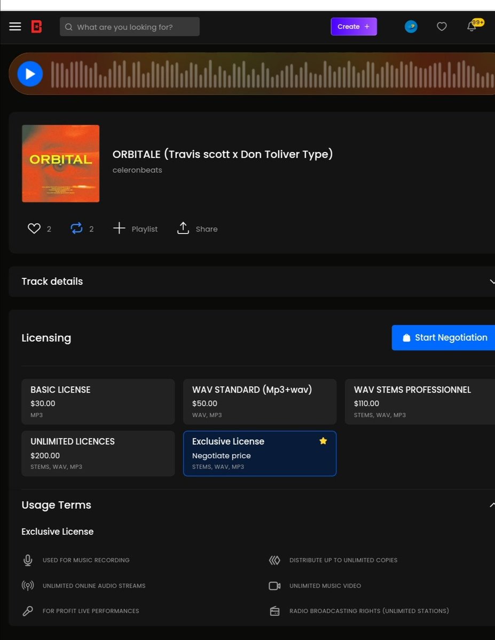Play the ORBITALE track waveform

pyautogui.click(x=30, y=74)
